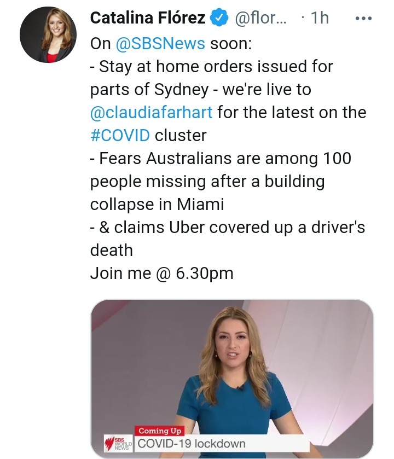The height and width of the screenshot is (459, 394).
Task: Open the tweet via the 1h timestamp
Action: (x=319, y=18)
